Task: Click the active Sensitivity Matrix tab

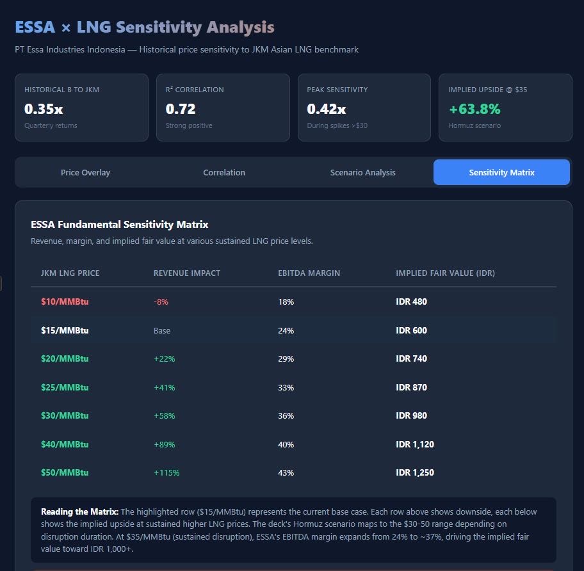Action: pyautogui.click(x=501, y=172)
